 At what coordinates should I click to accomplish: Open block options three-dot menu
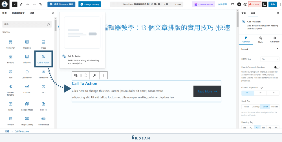pos(103,75)
